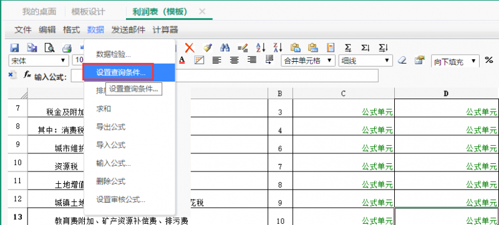Image resolution: width=499 pixels, height=225 pixels.
Task: Open the font size dropdown showing 10
Action: coord(79,60)
